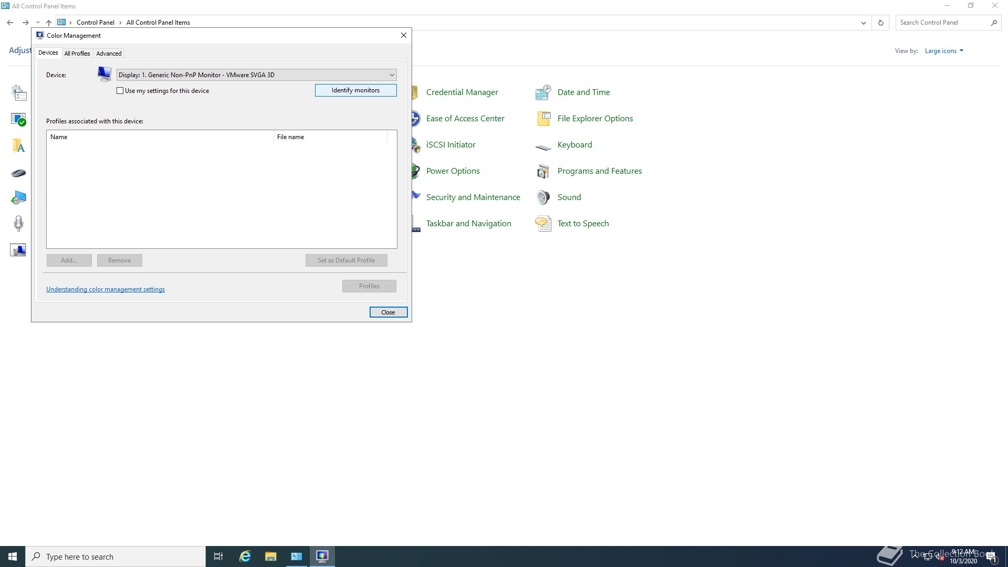Click the Identify monitors button
1008x567 pixels.
coord(355,90)
